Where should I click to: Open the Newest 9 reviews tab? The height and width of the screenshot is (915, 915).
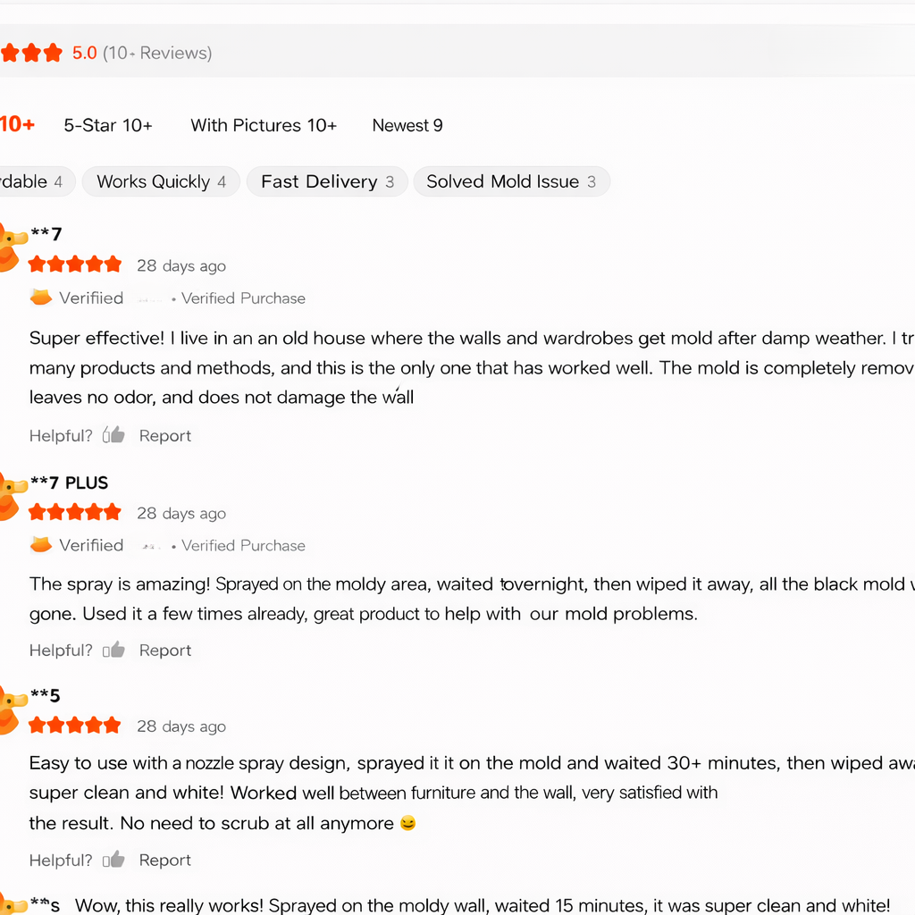point(407,125)
